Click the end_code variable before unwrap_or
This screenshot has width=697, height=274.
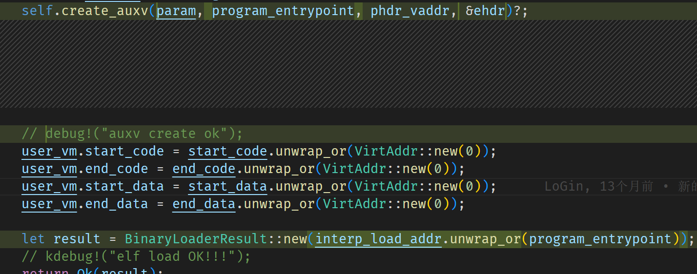pos(204,169)
